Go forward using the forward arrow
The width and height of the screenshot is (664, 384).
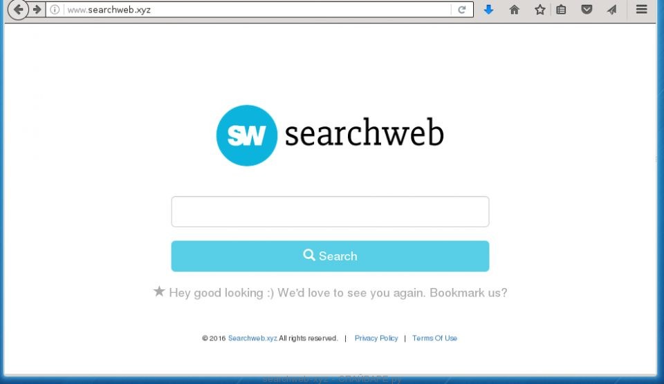coord(37,9)
